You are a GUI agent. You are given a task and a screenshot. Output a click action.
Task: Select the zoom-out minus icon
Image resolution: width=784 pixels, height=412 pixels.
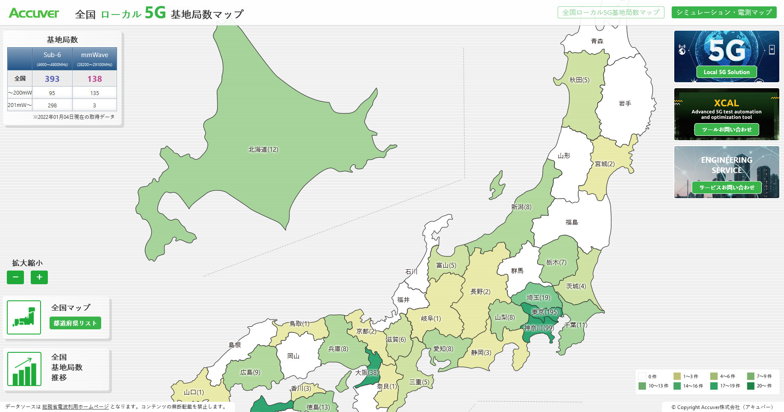(15, 277)
